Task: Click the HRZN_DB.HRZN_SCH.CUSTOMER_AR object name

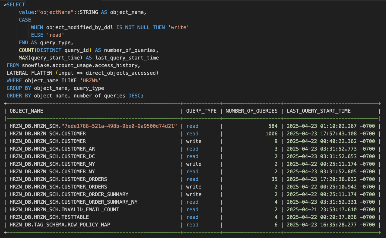Action: tap(52, 149)
